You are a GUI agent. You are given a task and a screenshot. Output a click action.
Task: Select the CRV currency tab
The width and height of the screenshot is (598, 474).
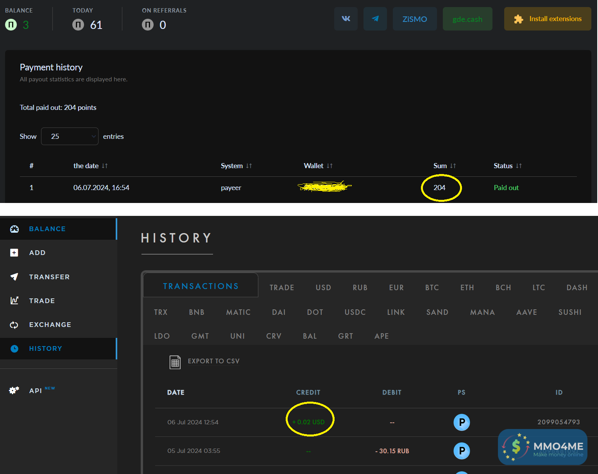(274, 336)
